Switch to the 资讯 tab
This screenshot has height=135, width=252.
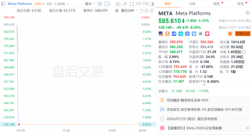(x=216, y=4)
